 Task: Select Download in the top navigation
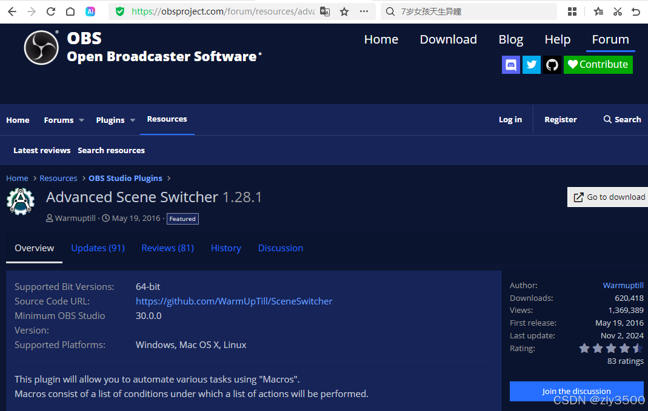click(x=448, y=39)
